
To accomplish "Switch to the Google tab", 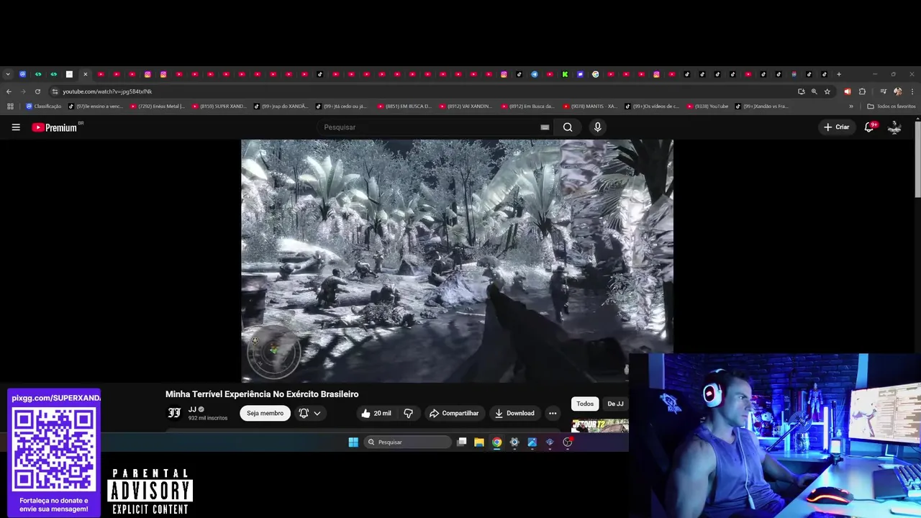I will pos(596,74).
